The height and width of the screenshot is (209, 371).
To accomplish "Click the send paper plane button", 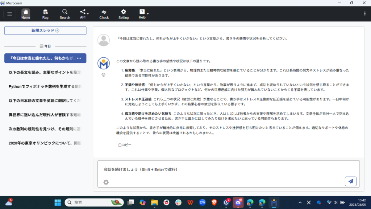I will (x=350, y=181).
